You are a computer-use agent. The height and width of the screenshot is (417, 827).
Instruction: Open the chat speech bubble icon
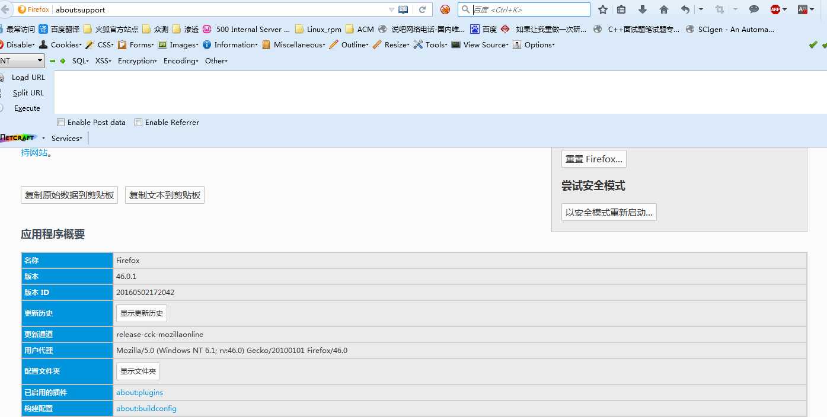point(754,9)
